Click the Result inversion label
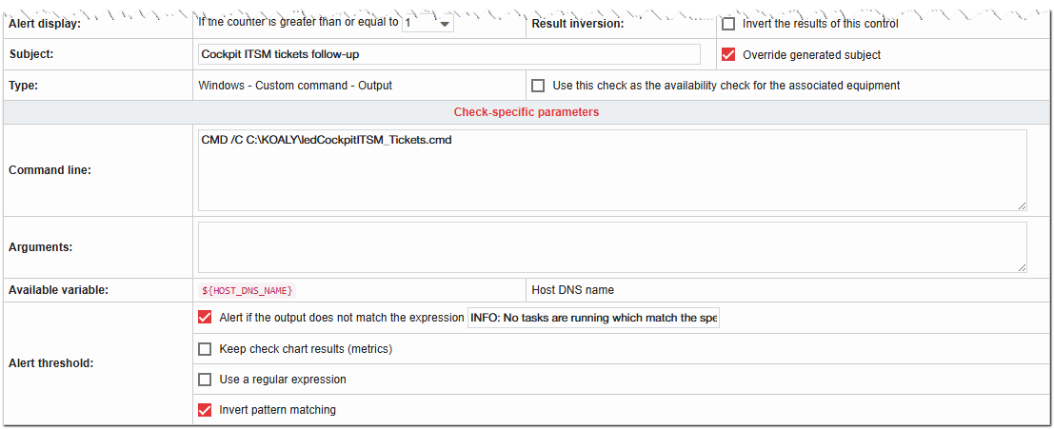The height and width of the screenshot is (429, 1054). coord(577,24)
